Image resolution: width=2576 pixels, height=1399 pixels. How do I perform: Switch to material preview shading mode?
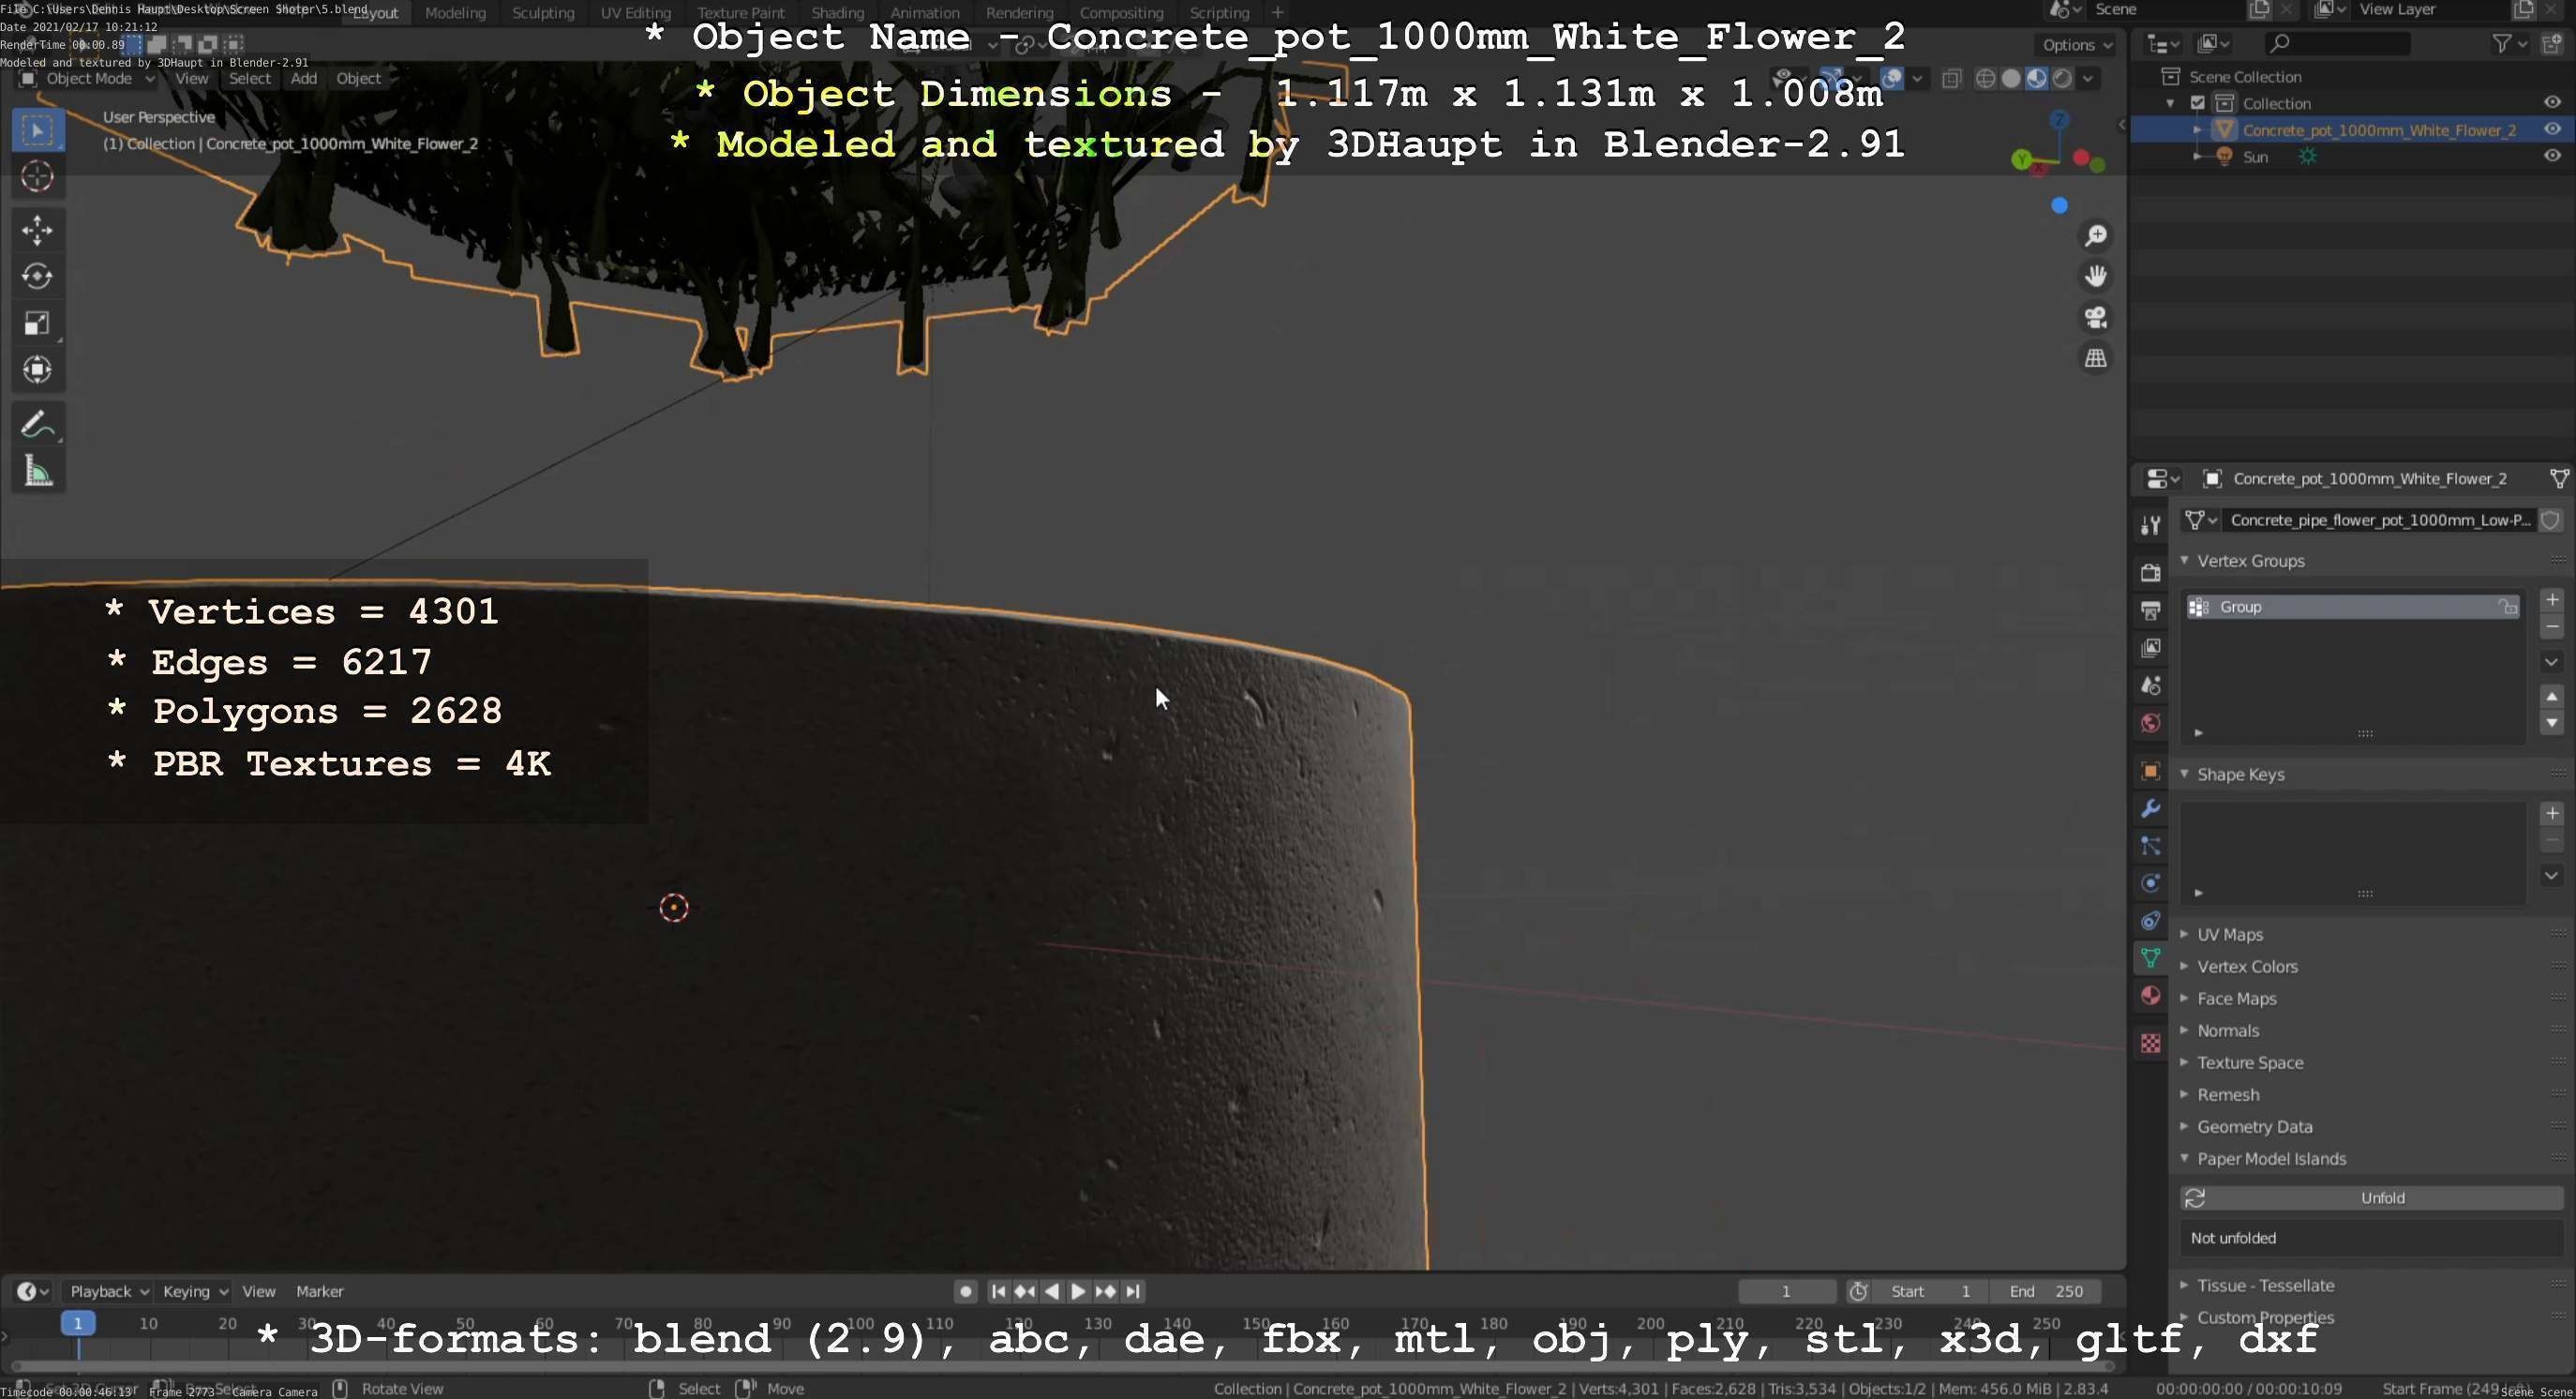(x=2037, y=79)
